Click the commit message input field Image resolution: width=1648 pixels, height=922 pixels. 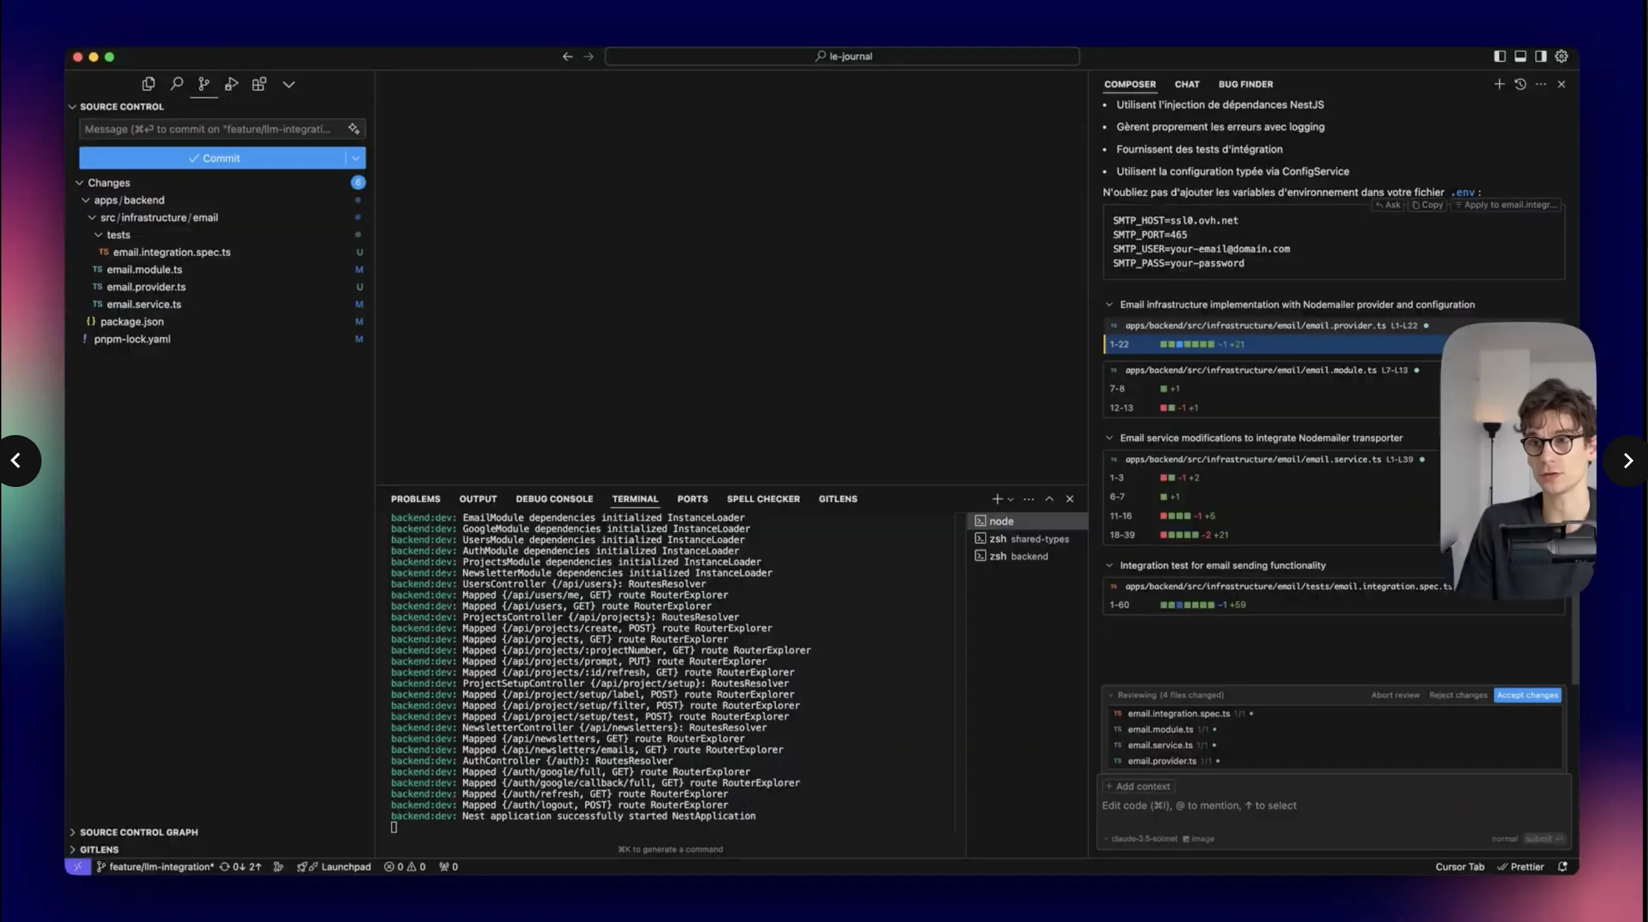[x=211, y=129]
